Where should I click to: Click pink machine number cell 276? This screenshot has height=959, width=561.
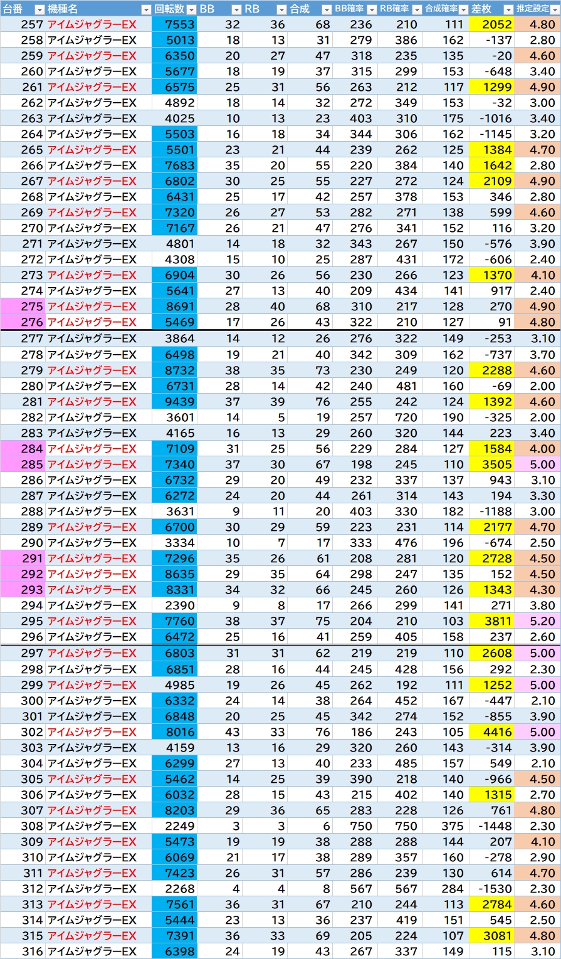23,322
